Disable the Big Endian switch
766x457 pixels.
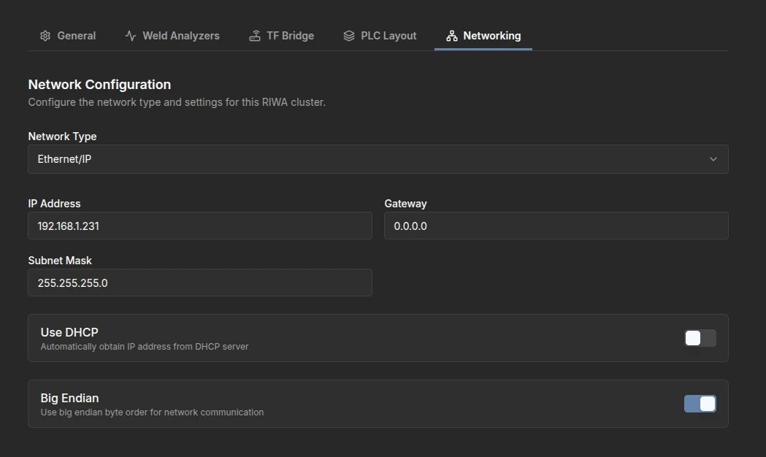tap(700, 404)
